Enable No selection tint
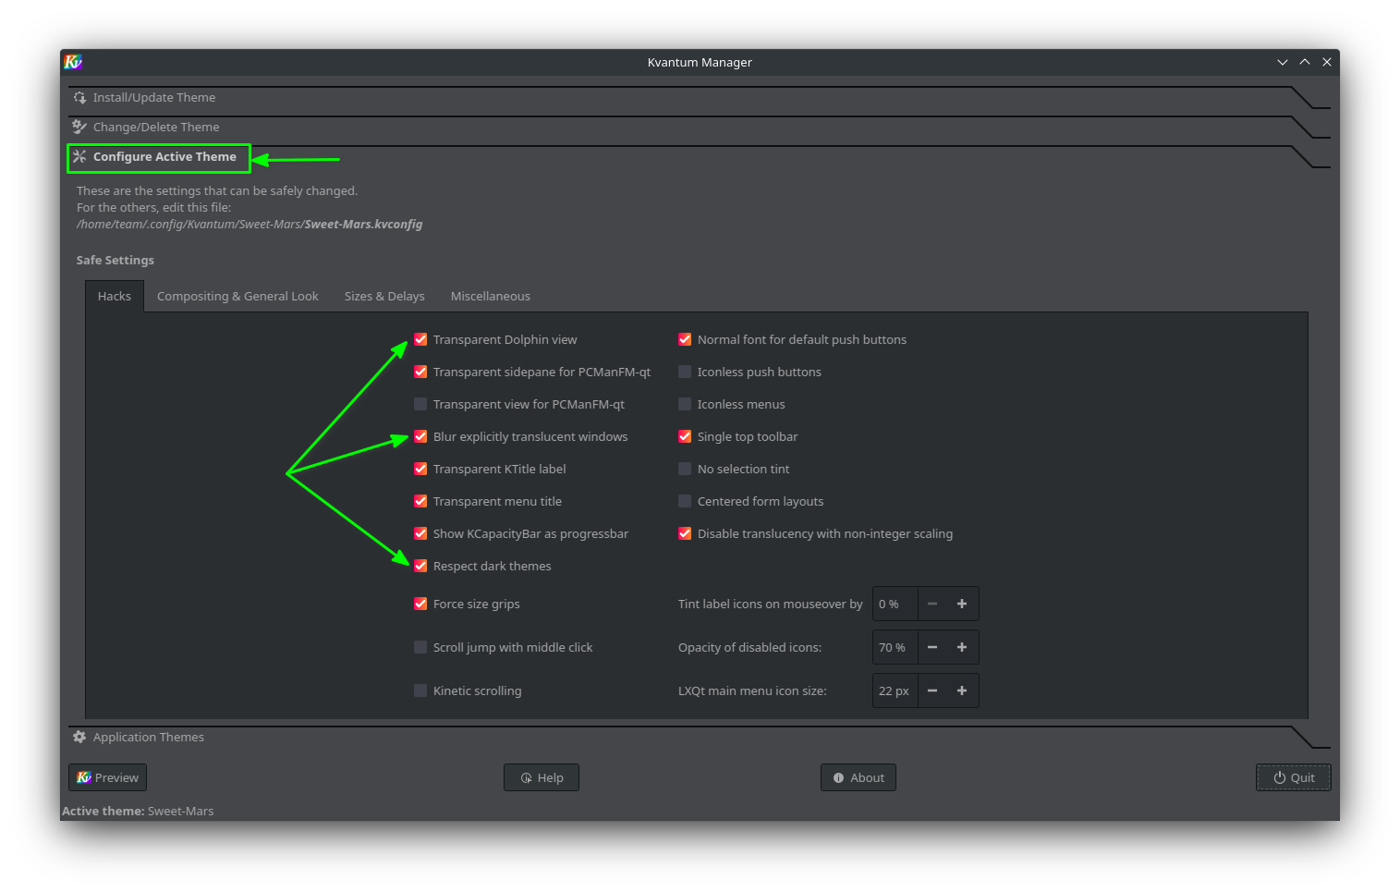1400x892 pixels. (x=685, y=469)
